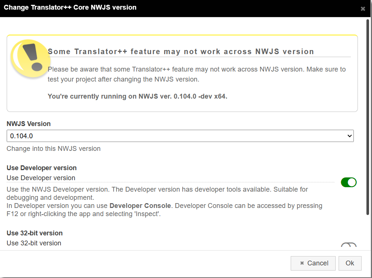Toggle off Use Developer version switch
This screenshot has width=372, height=278.
tap(349, 182)
